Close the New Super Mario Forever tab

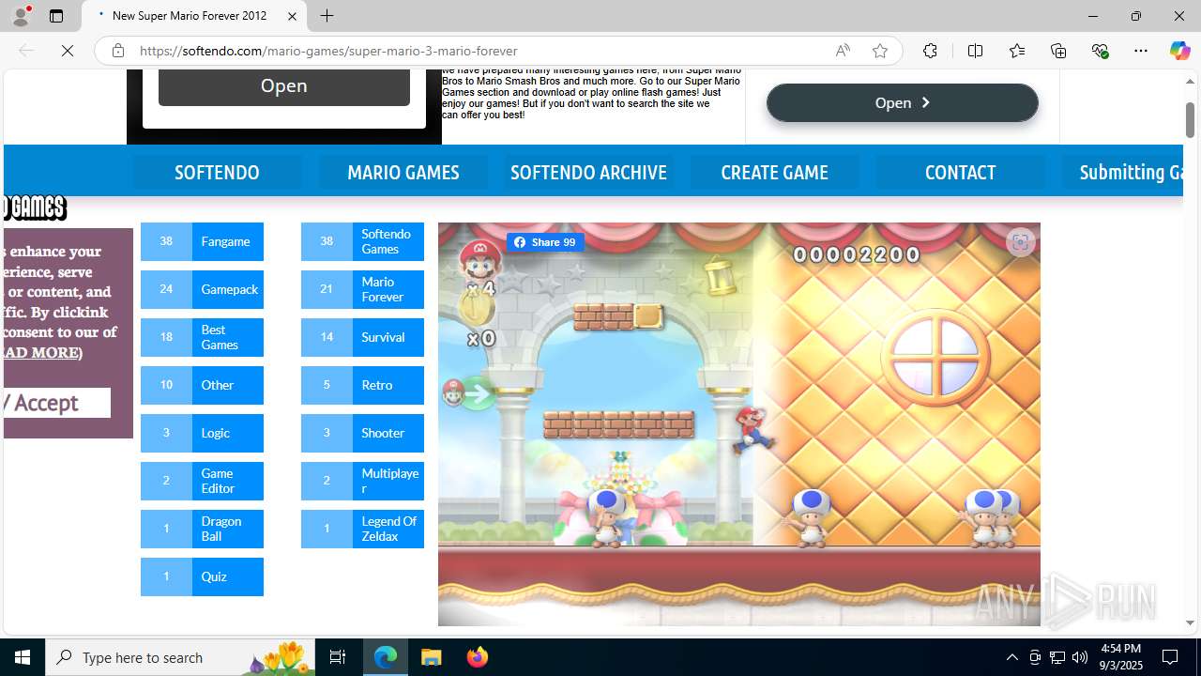pos(292,16)
